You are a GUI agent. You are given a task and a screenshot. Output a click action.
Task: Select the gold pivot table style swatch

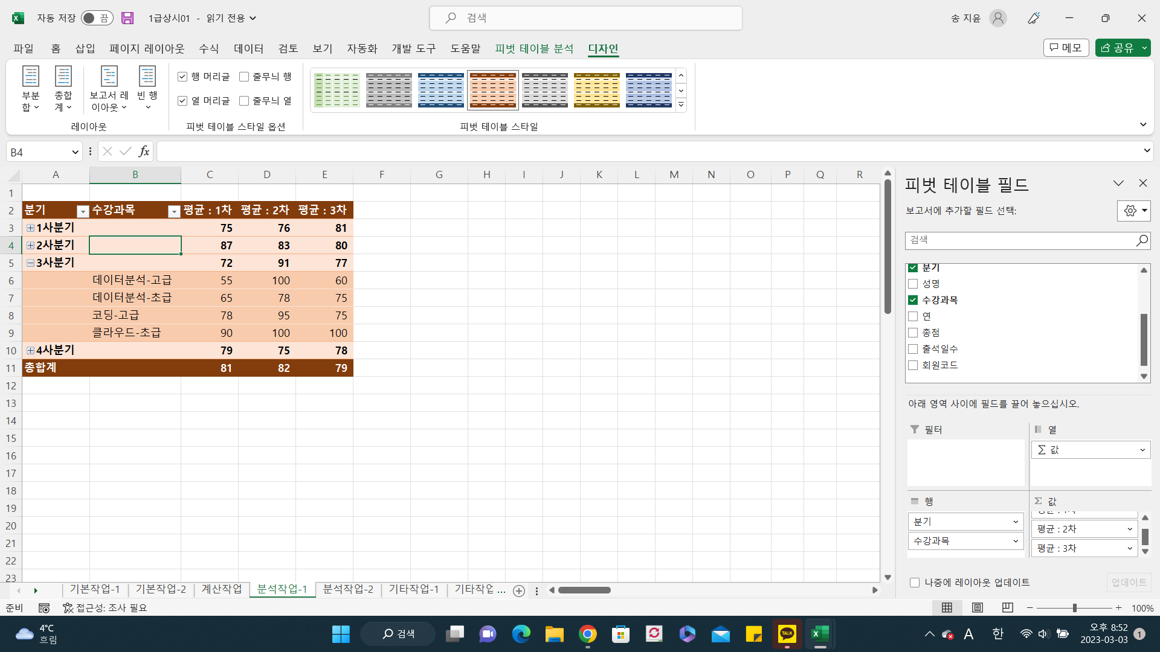click(x=596, y=90)
